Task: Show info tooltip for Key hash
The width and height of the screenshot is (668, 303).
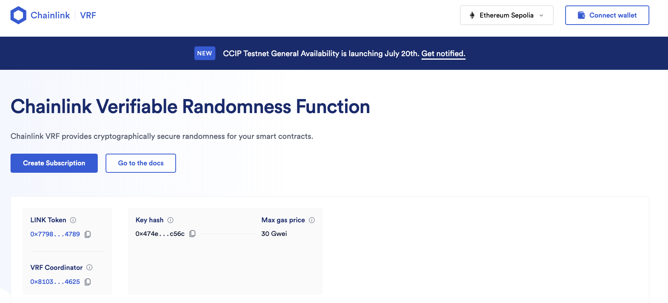Action: click(x=171, y=220)
